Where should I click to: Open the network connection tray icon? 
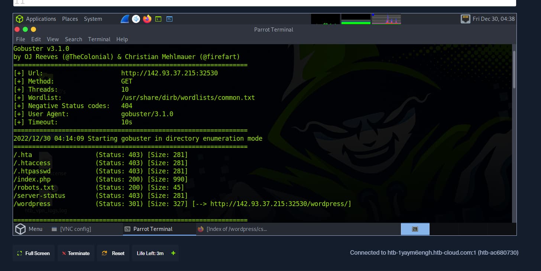(466, 19)
